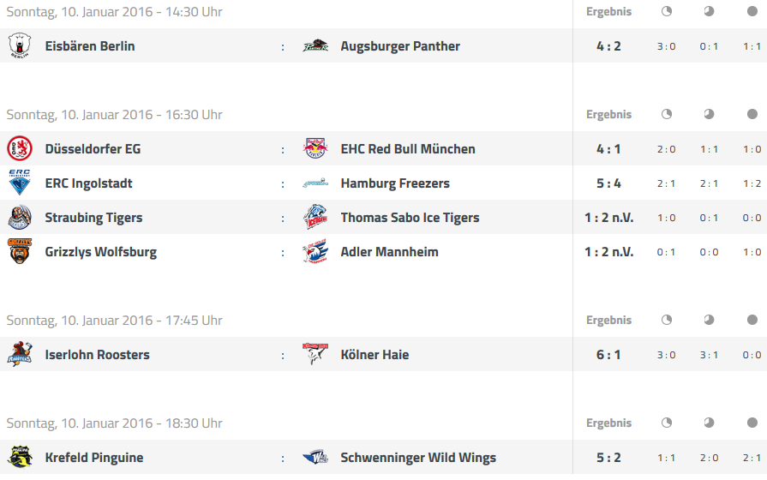Click the Augsburger Panther team logo

coord(315,45)
